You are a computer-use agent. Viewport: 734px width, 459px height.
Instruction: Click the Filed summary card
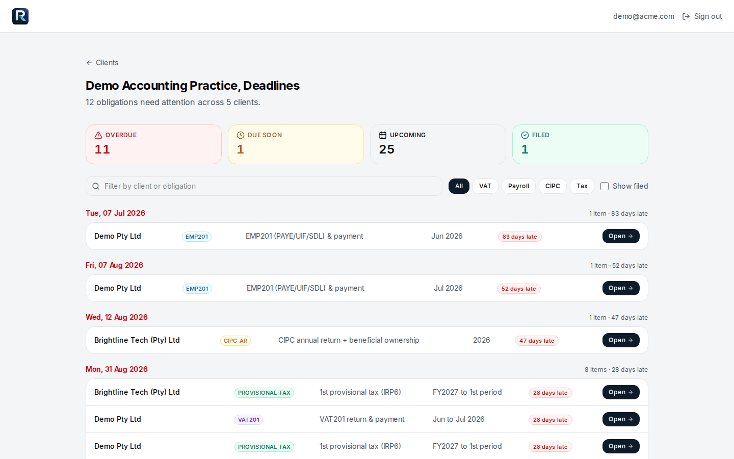(580, 144)
